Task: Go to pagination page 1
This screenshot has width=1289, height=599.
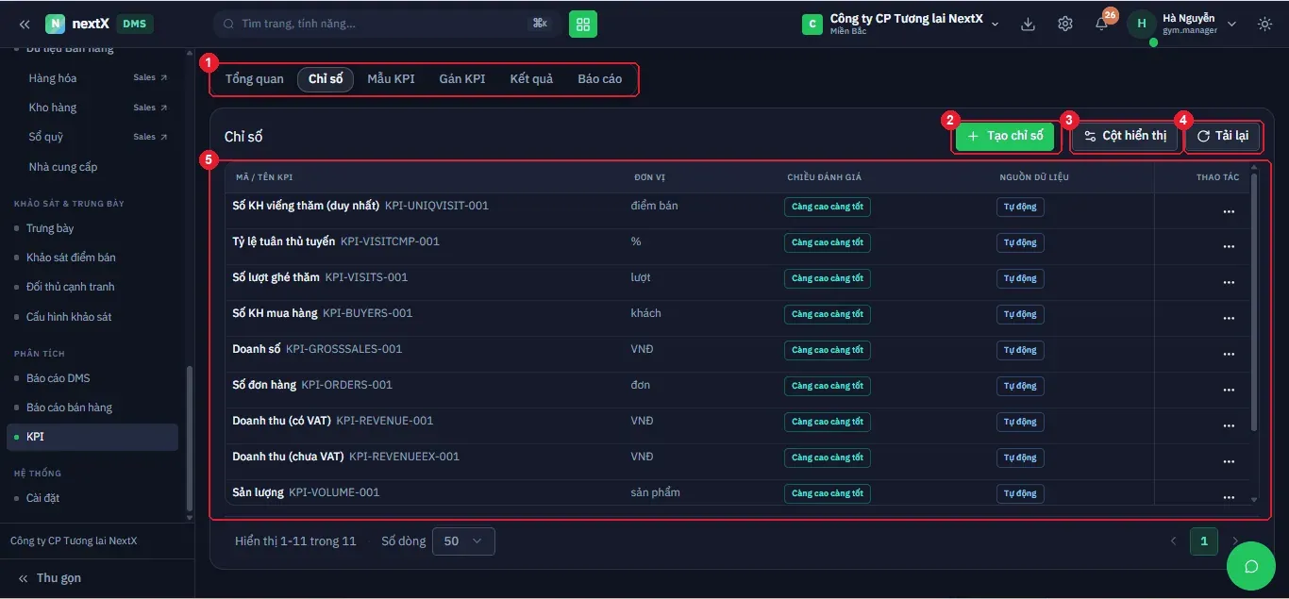Action: coord(1203,541)
